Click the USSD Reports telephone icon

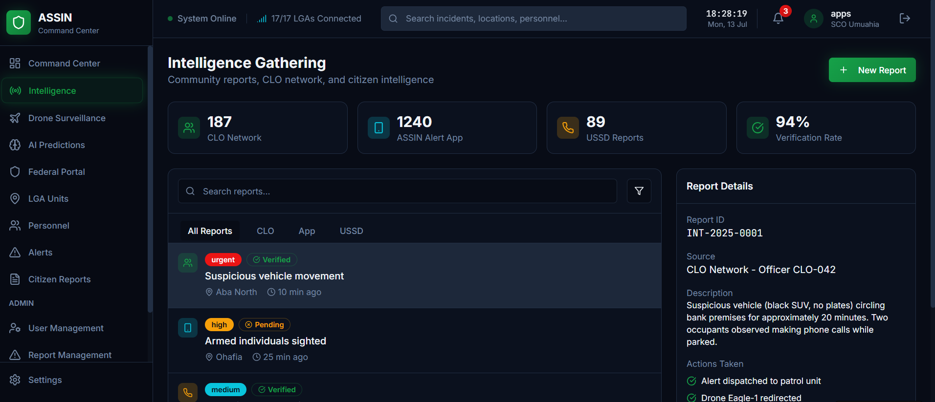[568, 128]
